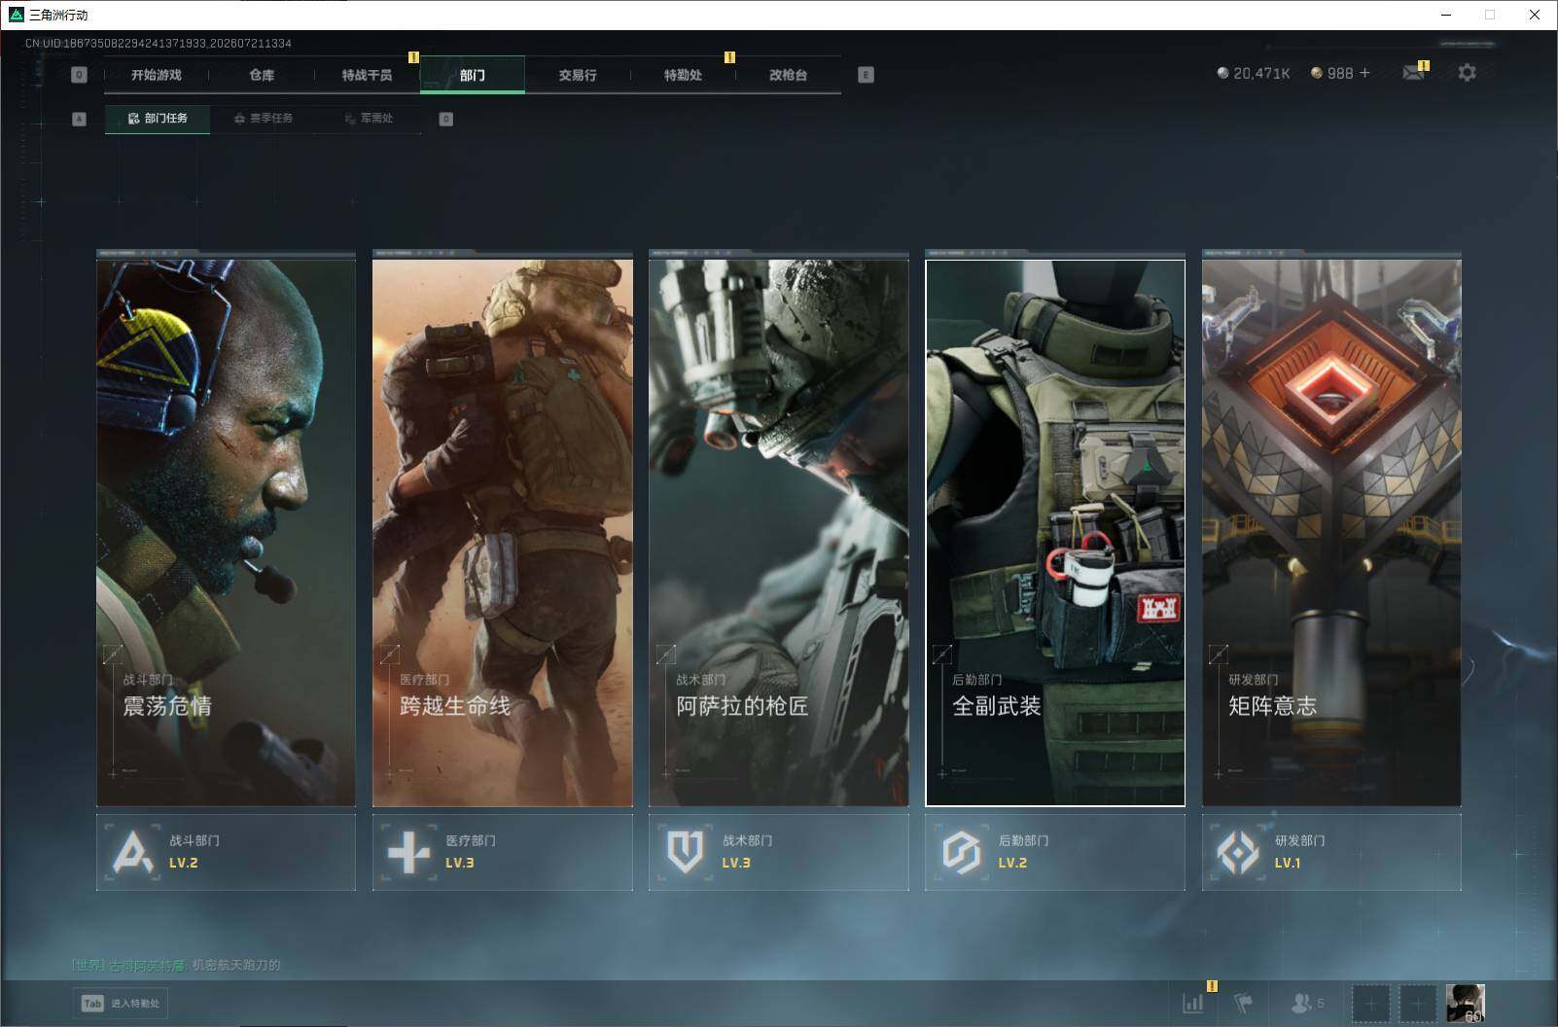Image resolution: width=1558 pixels, height=1027 pixels.
Task: Click the 战斗部门 emblem icon
Action: coord(132,852)
